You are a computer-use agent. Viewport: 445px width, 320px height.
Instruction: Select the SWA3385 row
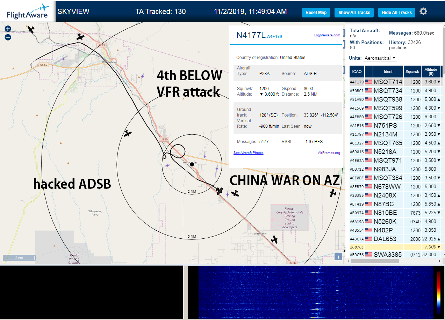tap(395, 255)
